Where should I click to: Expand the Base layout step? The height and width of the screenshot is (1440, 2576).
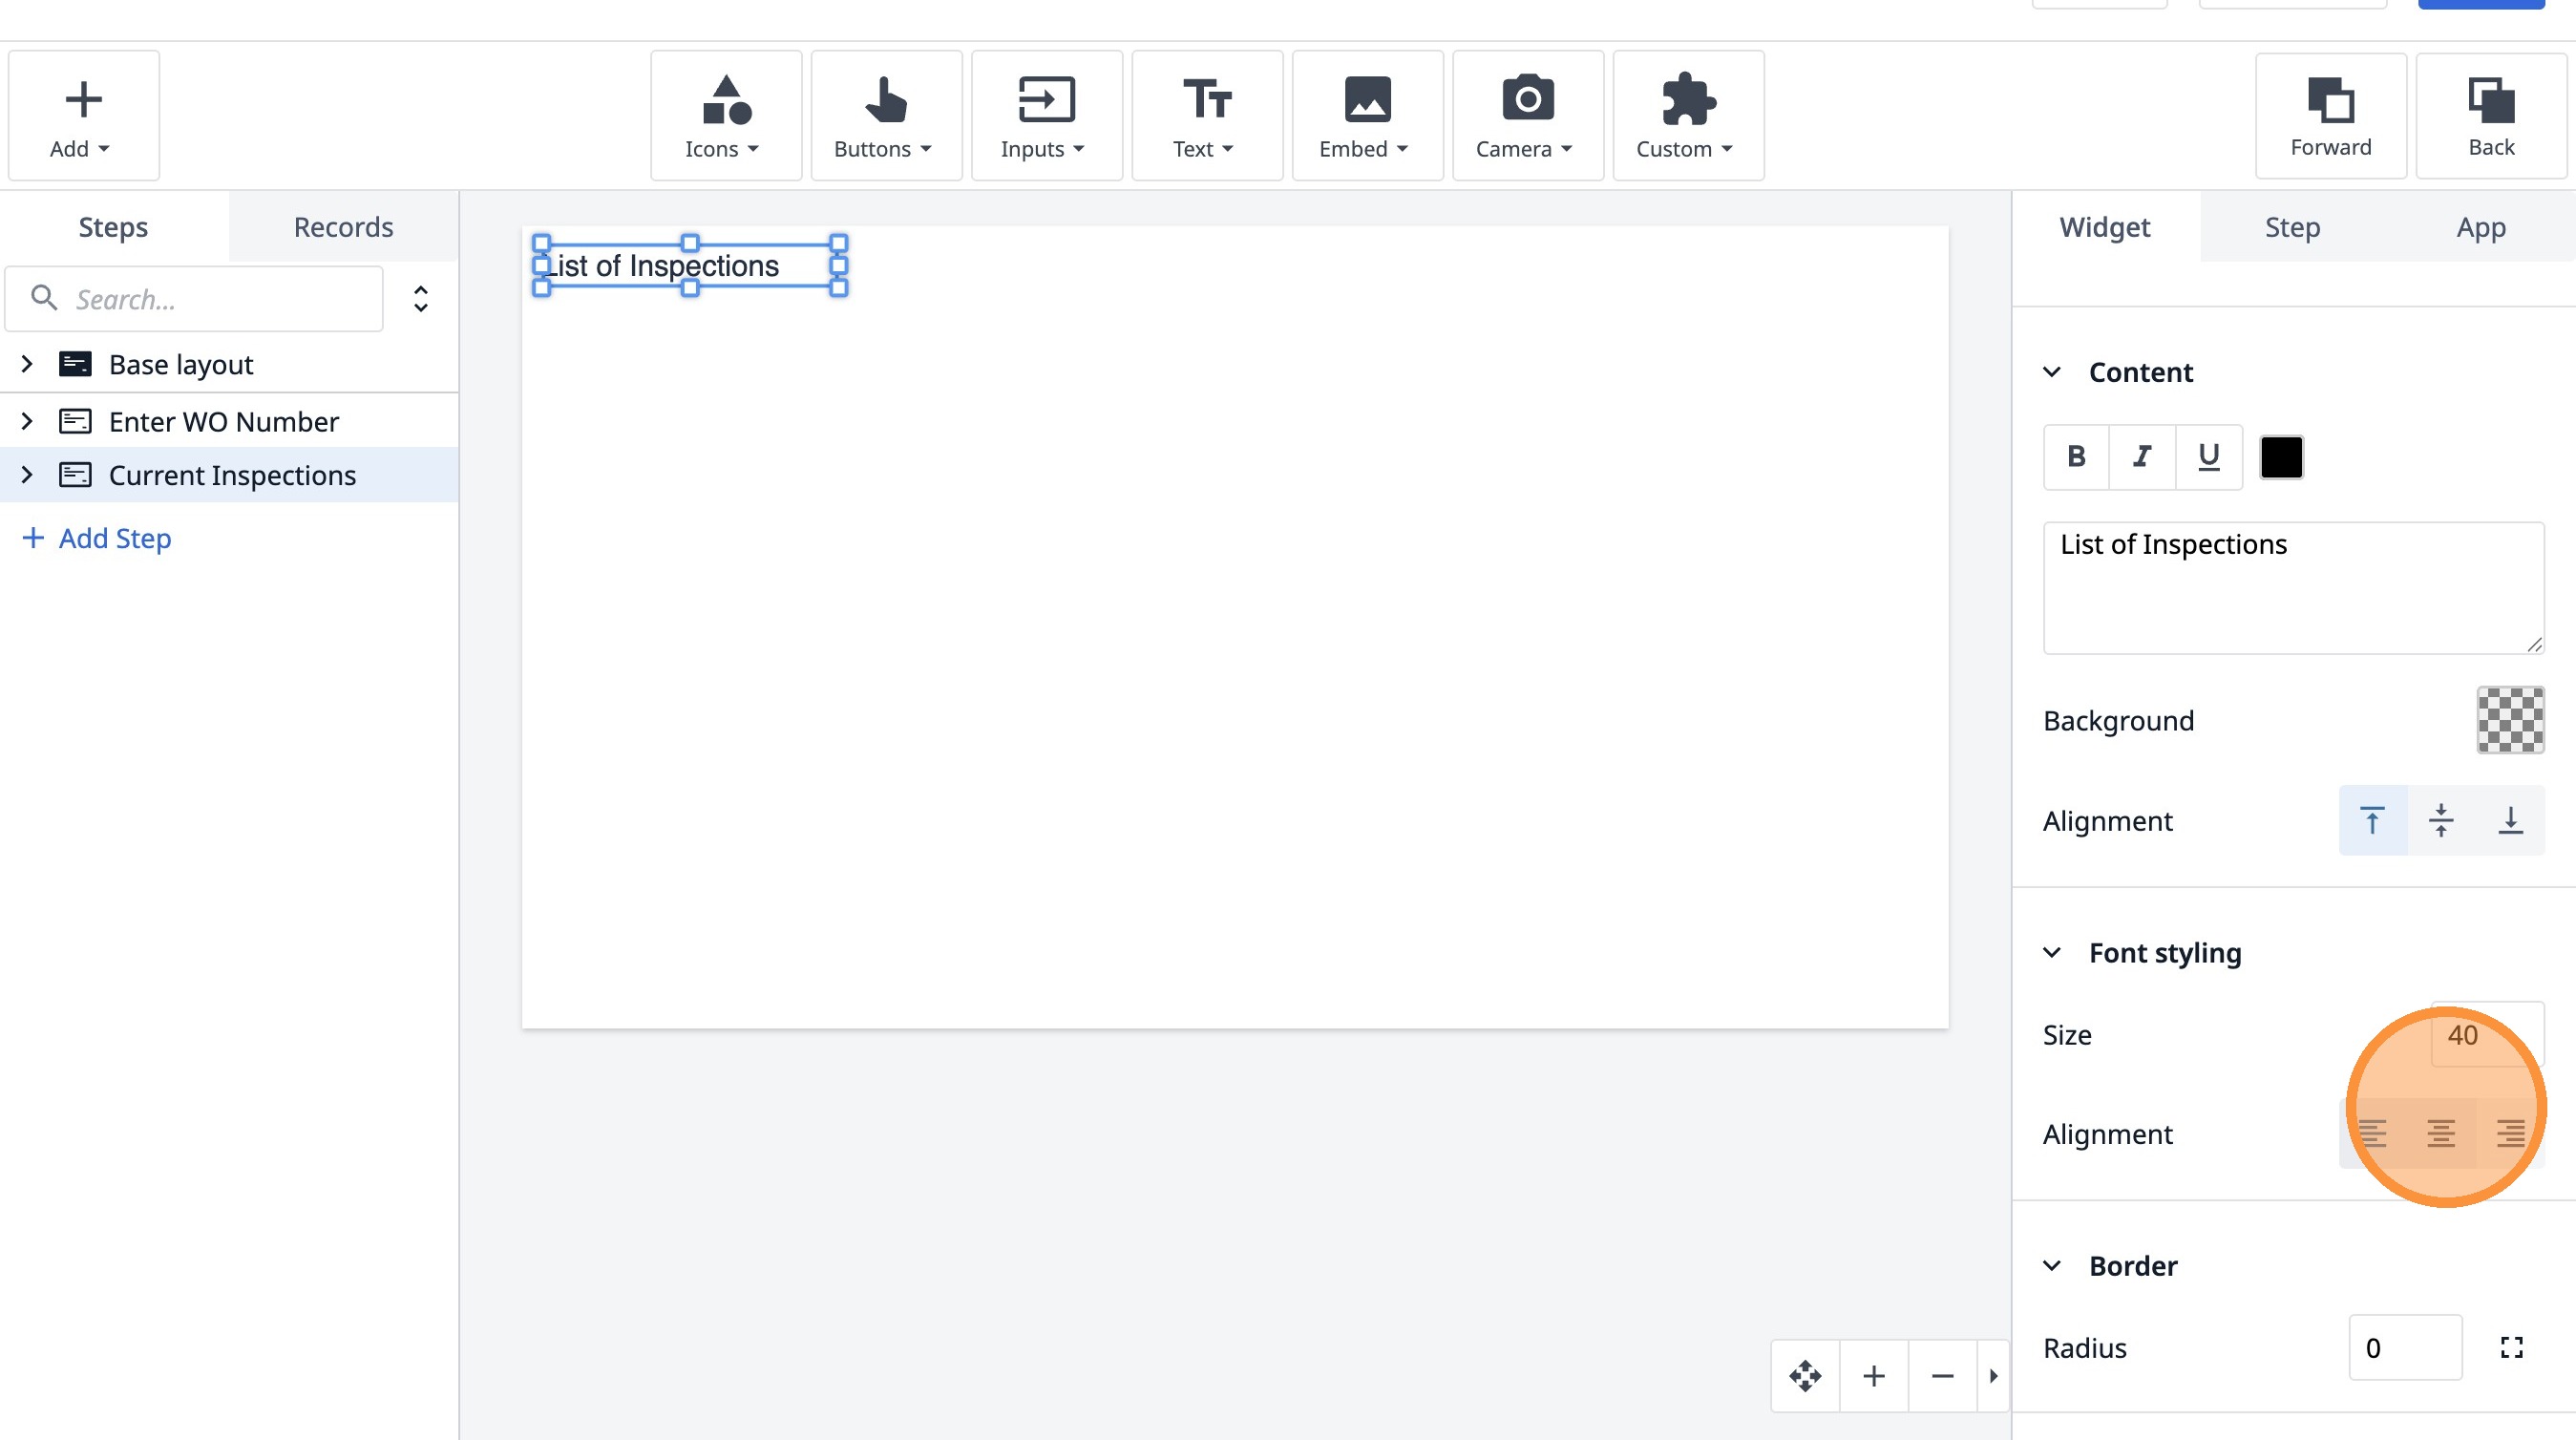(27, 364)
